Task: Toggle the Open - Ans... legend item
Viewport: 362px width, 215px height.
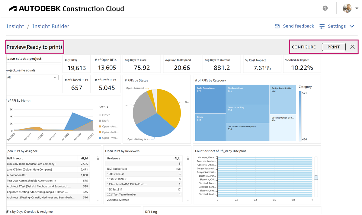Action: tap(108, 127)
